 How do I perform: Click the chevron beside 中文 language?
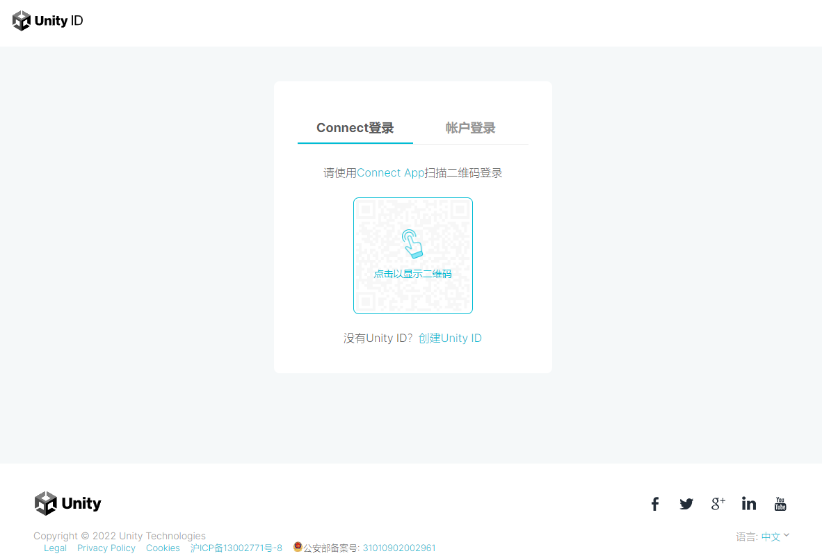[x=787, y=535]
